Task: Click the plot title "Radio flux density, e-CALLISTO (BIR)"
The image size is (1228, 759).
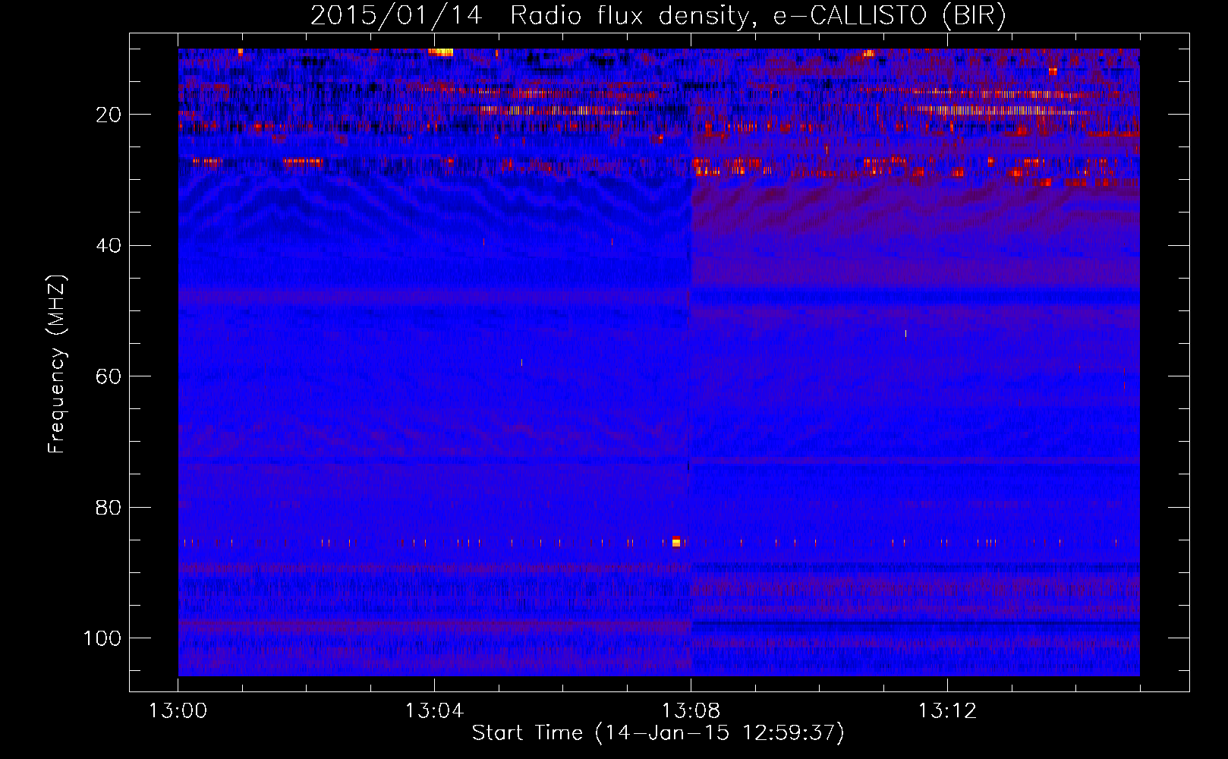Action: point(758,16)
